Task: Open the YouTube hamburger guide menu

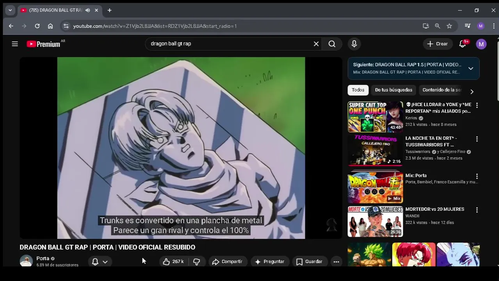Action: click(x=15, y=44)
